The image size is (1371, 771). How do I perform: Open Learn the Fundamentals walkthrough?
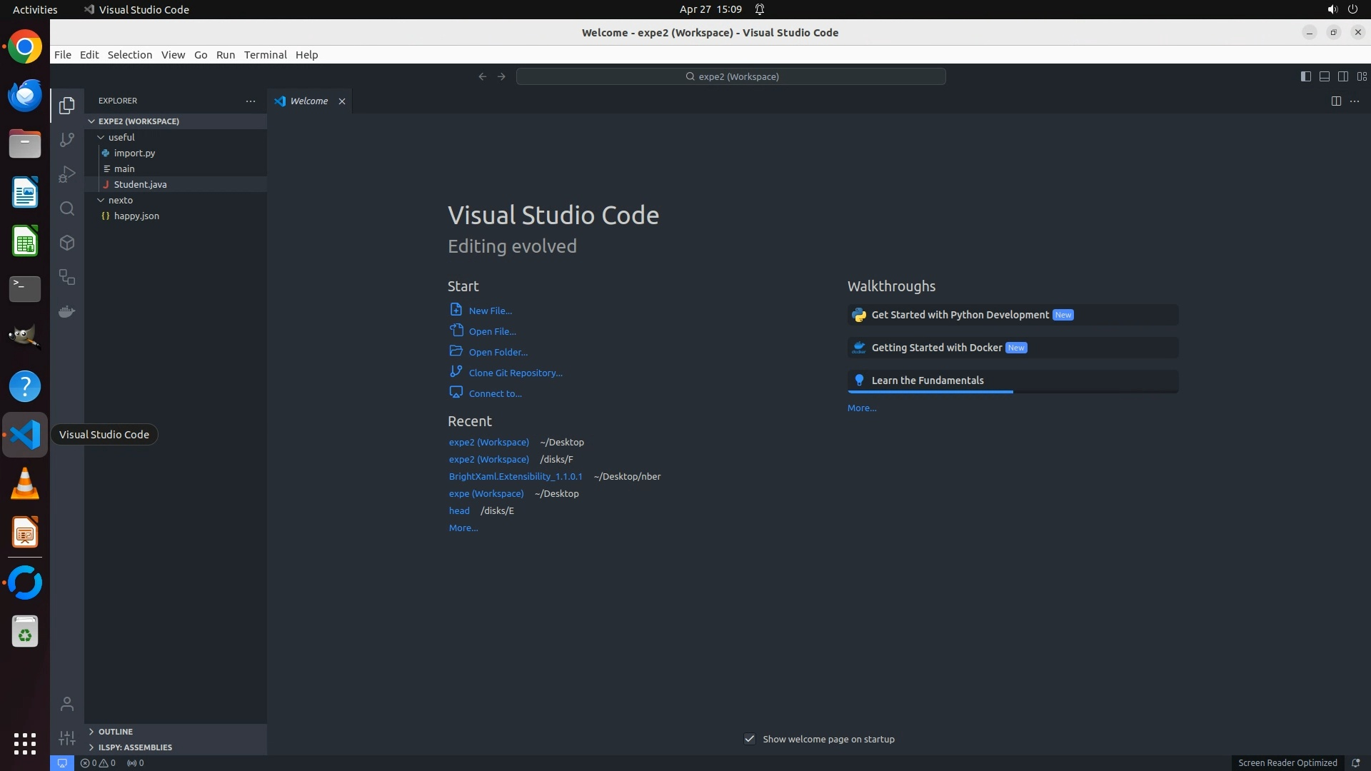tap(927, 381)
